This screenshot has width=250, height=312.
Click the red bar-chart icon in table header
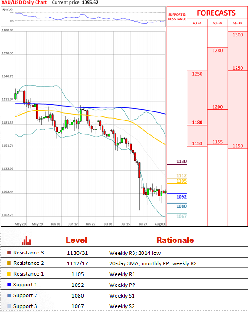(x=26, y=240)
